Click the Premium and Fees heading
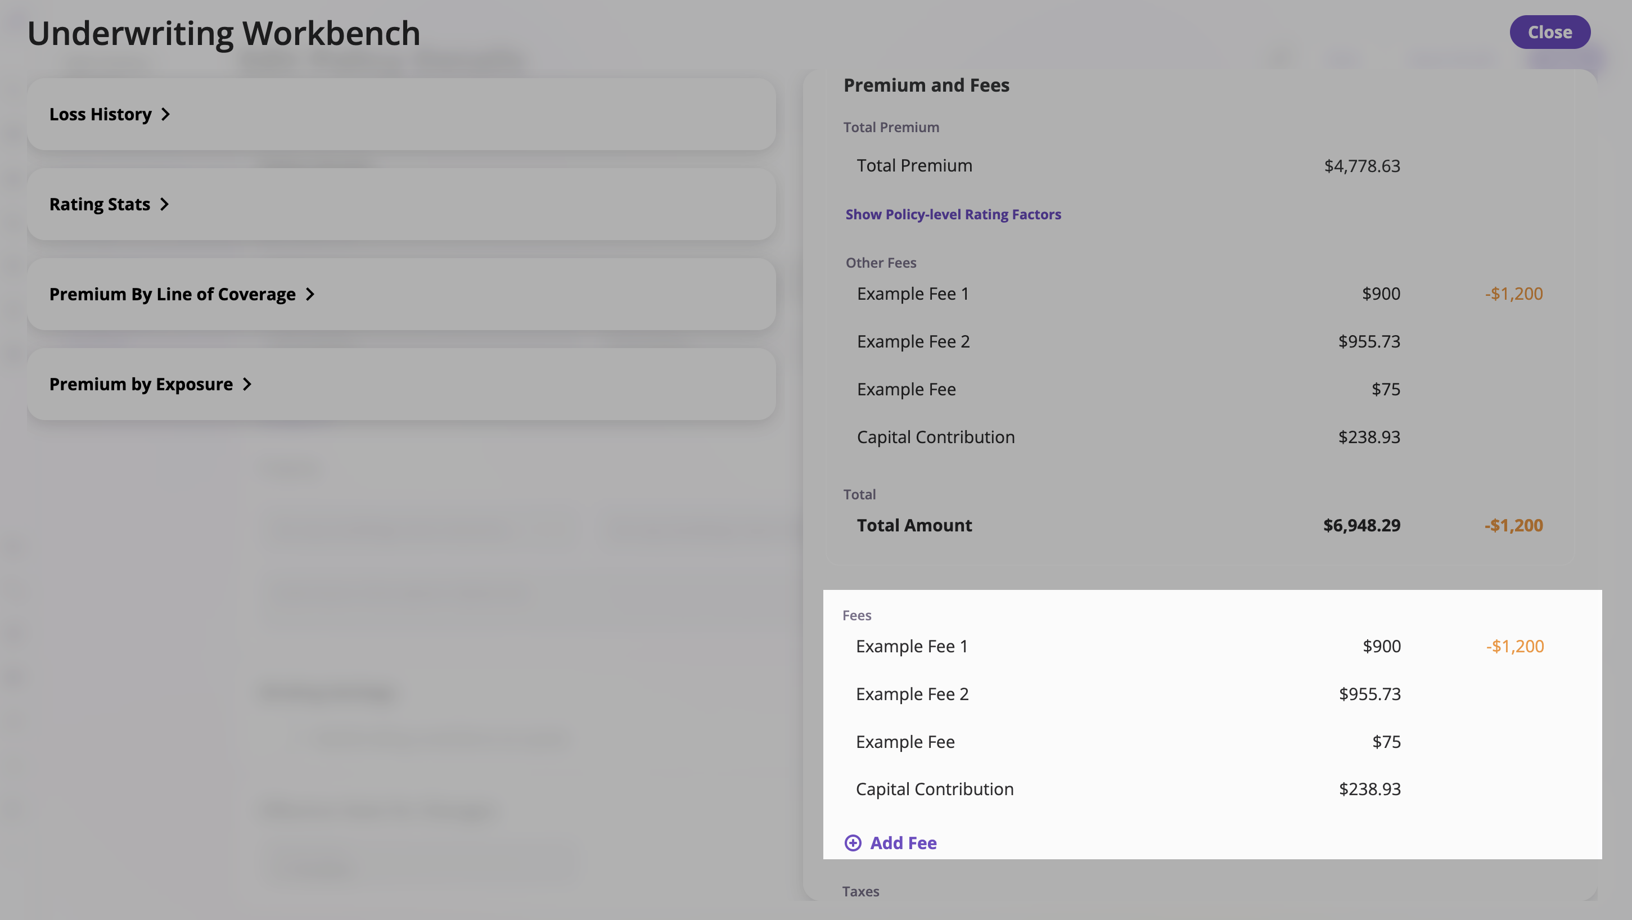This screenshot has width=1632, height=920. point(926,85)
